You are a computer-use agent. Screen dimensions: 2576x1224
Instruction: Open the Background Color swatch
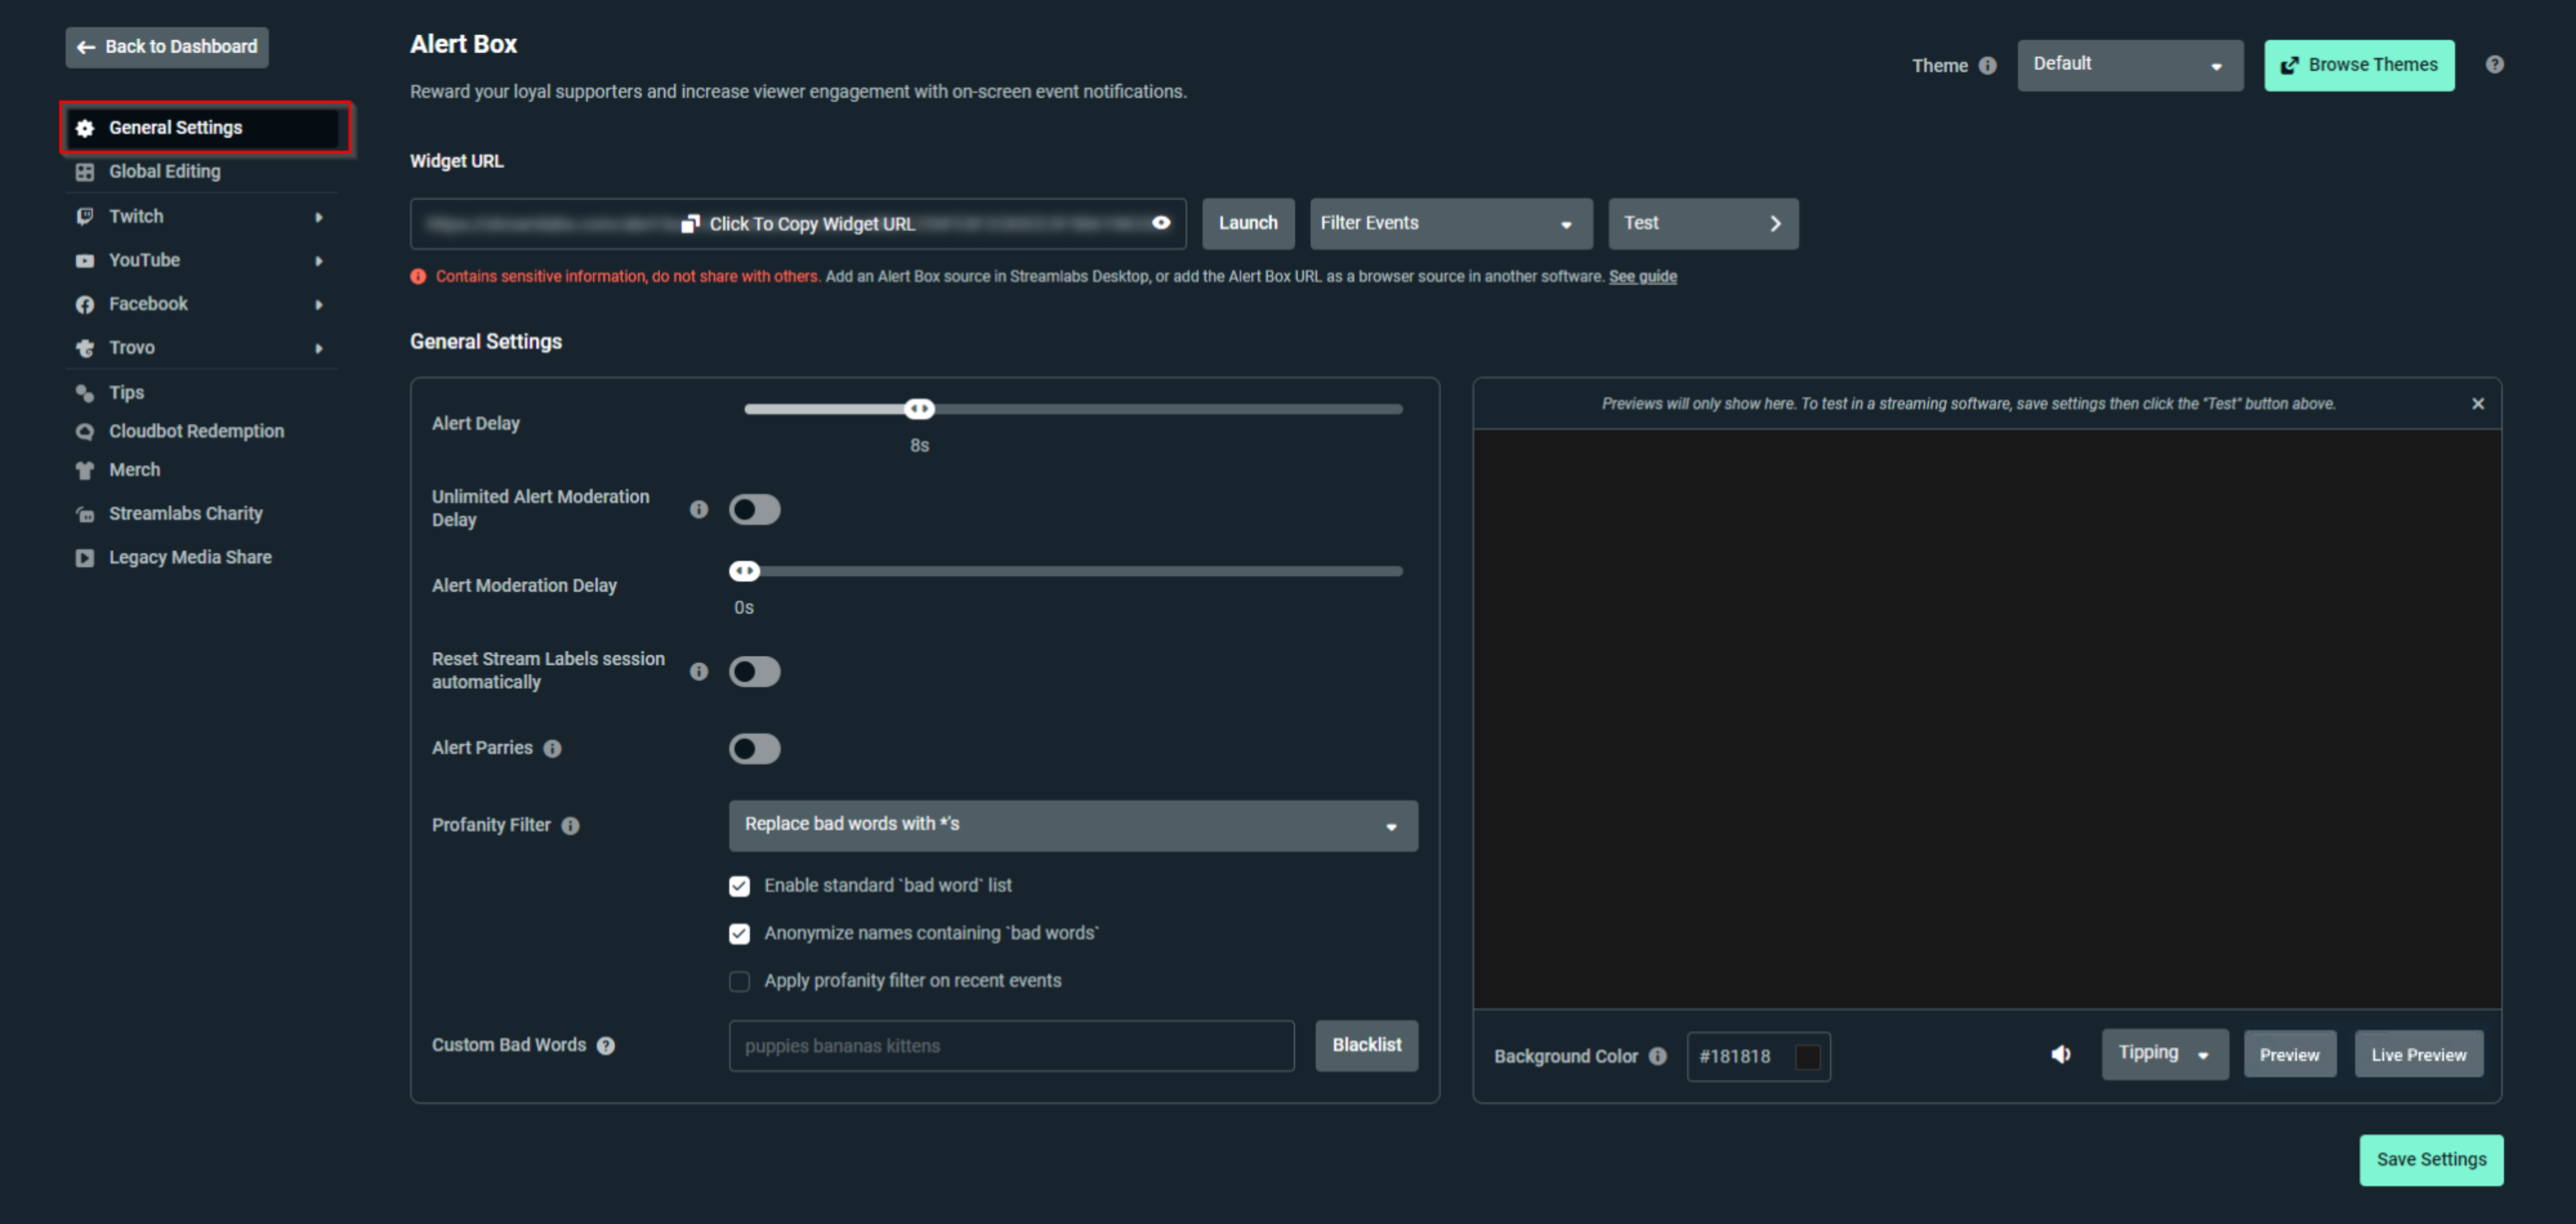point(1807,1057)
